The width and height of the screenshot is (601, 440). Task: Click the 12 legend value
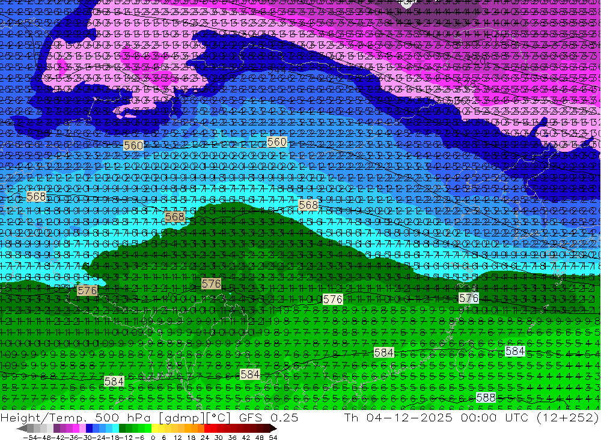coord(178,438)
